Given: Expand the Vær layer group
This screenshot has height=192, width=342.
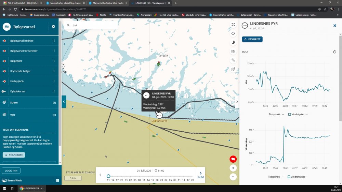Looking at the screenshot, I should click(x=29, y=115).
